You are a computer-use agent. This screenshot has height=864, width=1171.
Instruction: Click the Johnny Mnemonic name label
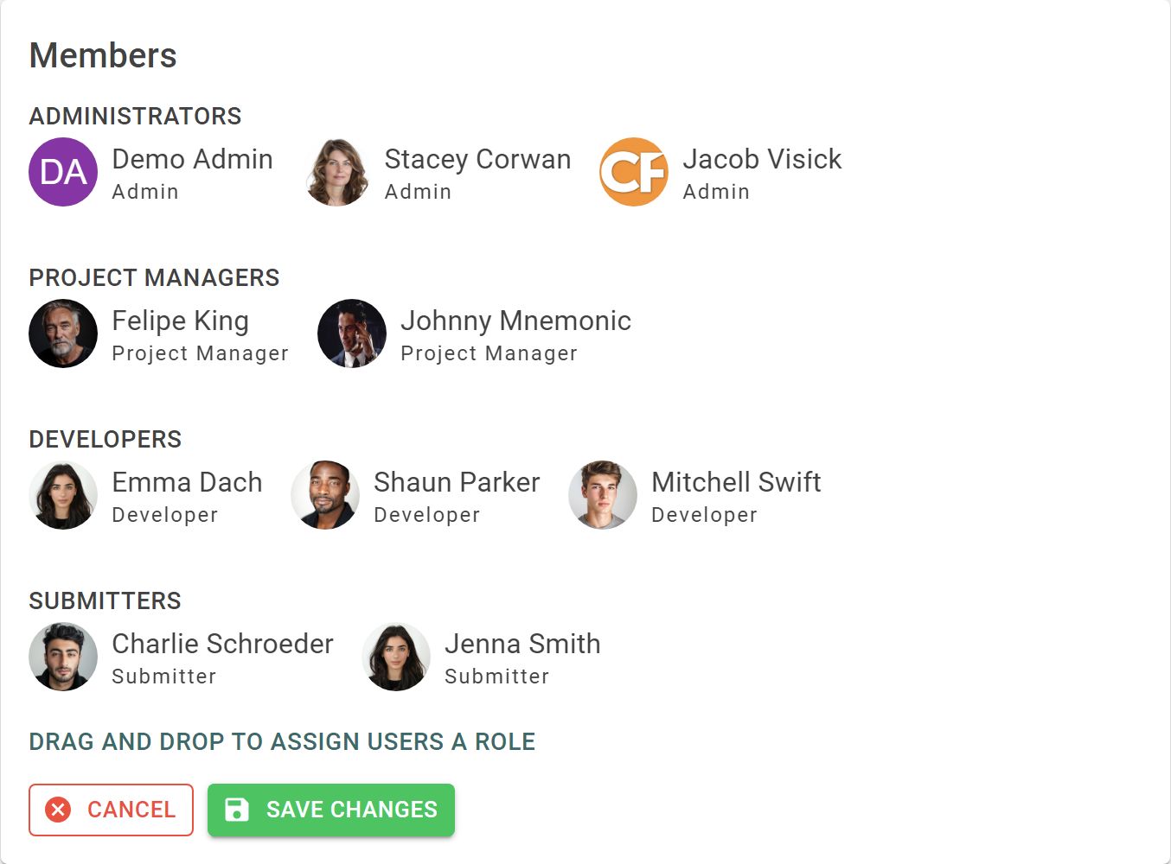(x=515, y=321)
